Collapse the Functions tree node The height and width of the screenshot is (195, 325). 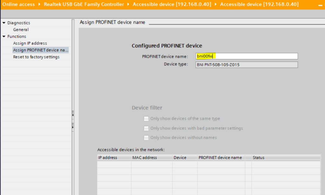coord(4,37)
